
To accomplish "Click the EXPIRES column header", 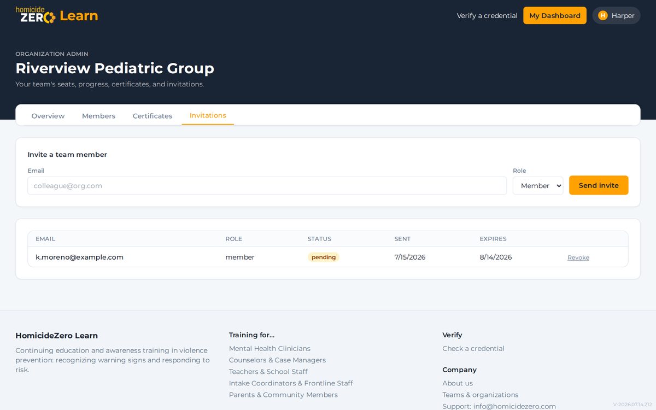I will [x=493, y=239].
